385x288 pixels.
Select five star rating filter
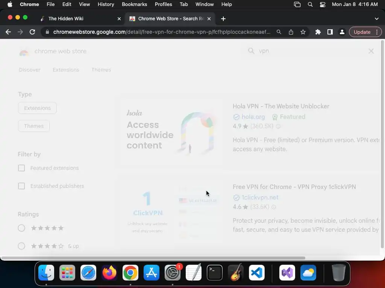21,228
